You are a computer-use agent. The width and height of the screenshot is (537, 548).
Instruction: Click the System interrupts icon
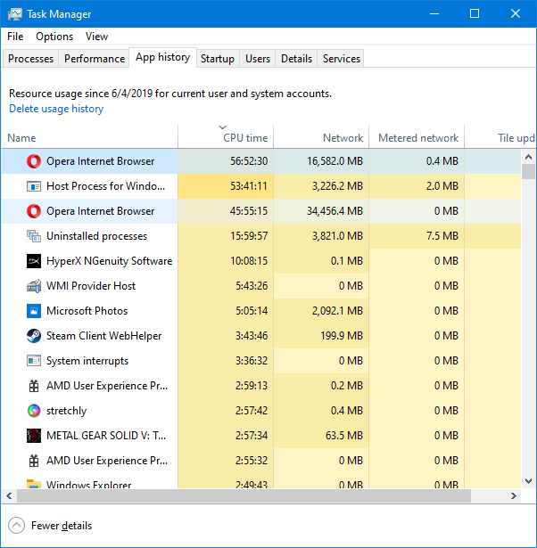(x=34, y=361)
